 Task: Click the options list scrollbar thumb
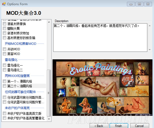point(49,93)
